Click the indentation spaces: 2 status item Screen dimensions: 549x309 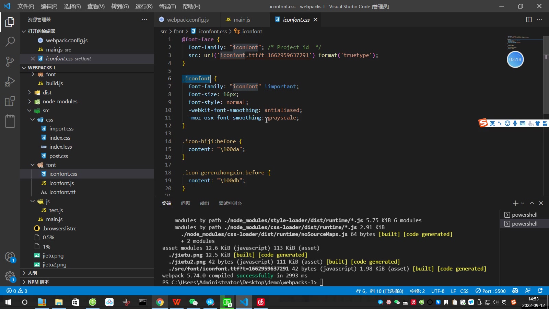click(417, 291)
